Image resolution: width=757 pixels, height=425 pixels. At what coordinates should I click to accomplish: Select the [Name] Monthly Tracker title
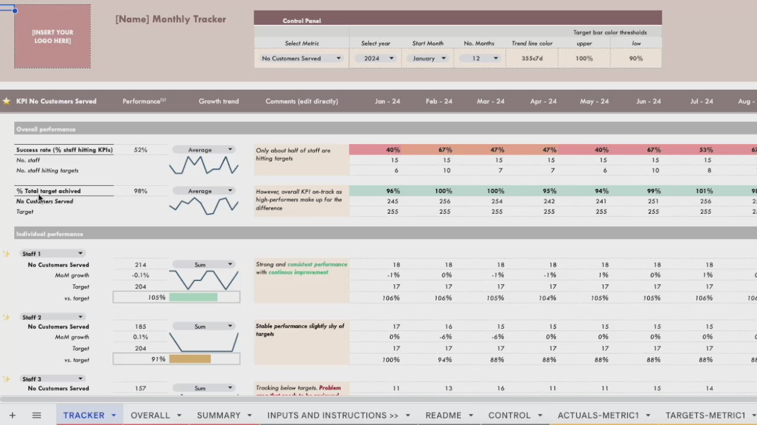(x=170, y=19)
